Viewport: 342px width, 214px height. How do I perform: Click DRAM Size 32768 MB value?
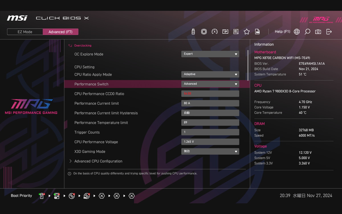(306, 130)
